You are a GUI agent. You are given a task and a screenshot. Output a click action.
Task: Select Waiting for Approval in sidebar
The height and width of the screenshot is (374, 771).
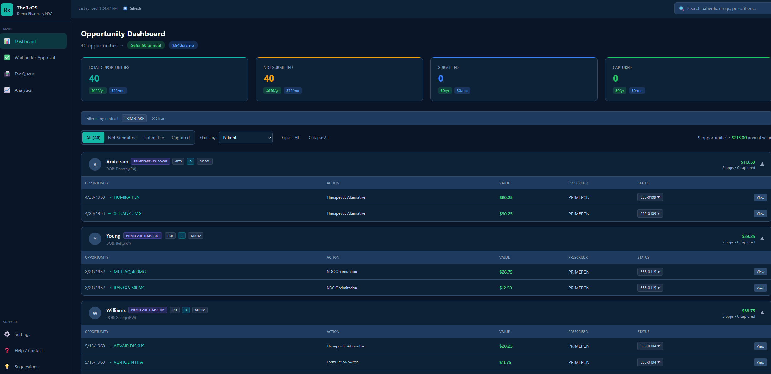click(x=34, y=57)
